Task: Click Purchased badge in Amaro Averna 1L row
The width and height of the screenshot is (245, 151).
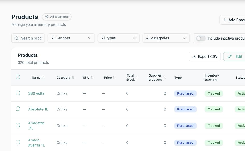Action: pos(185,143)
